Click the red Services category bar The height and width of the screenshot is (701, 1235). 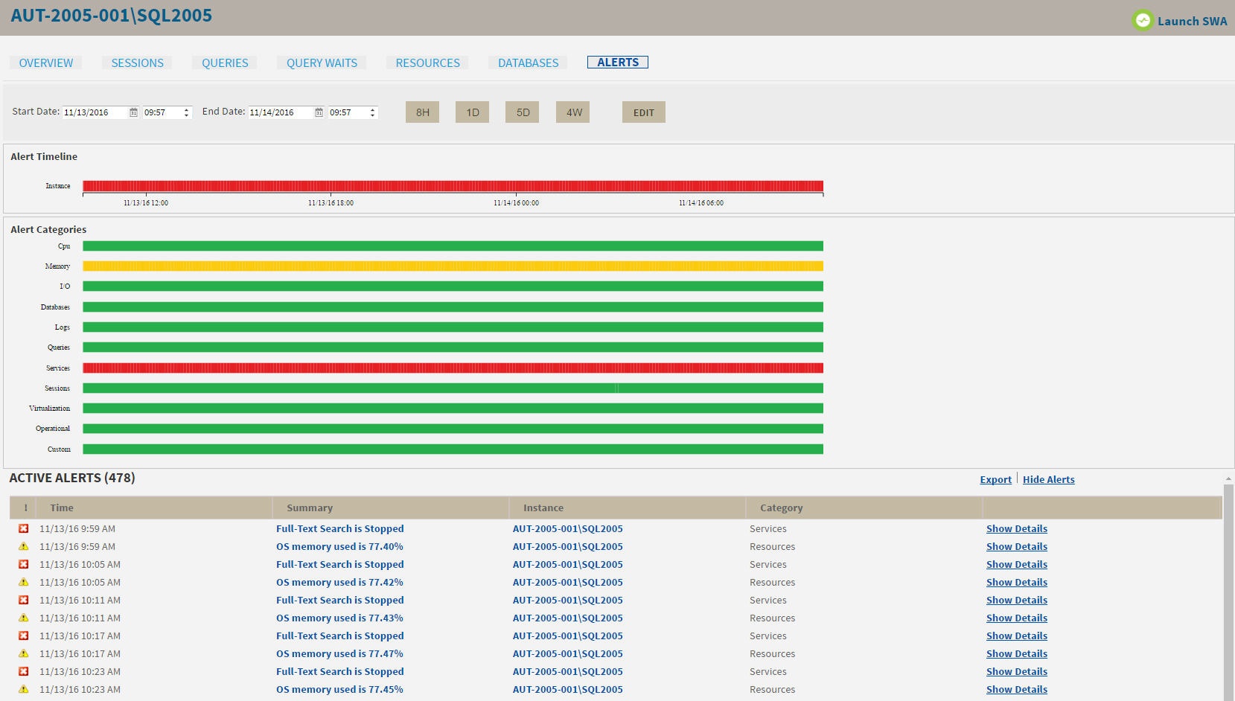pos(453,368)
